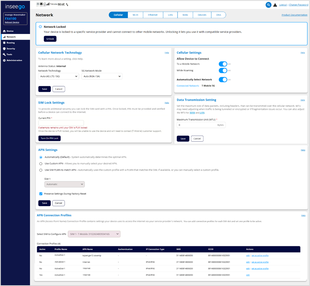Click the search magnifier icon
310x286 pixels.
pos(269,5)
